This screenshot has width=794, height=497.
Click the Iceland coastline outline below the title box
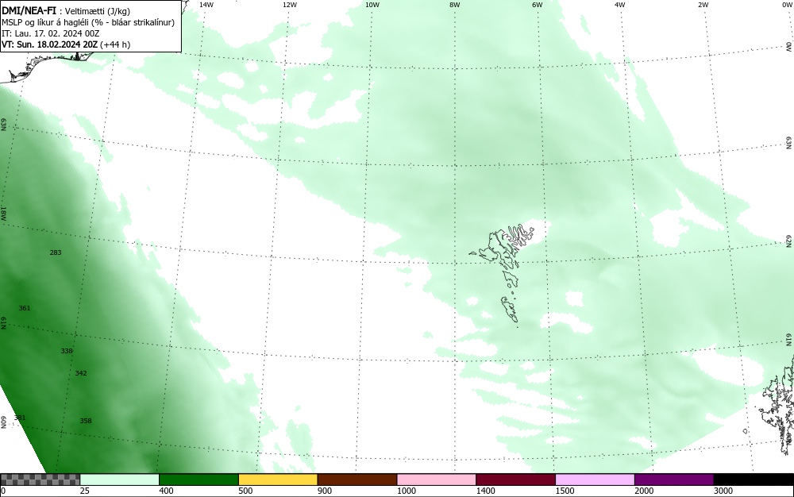[x=48, y=67]
